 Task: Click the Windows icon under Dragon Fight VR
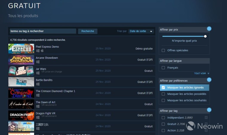click(38, 117)
